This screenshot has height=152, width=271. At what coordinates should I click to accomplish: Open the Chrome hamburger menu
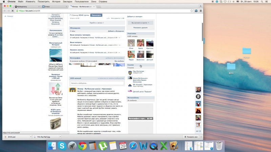(201, 11)
